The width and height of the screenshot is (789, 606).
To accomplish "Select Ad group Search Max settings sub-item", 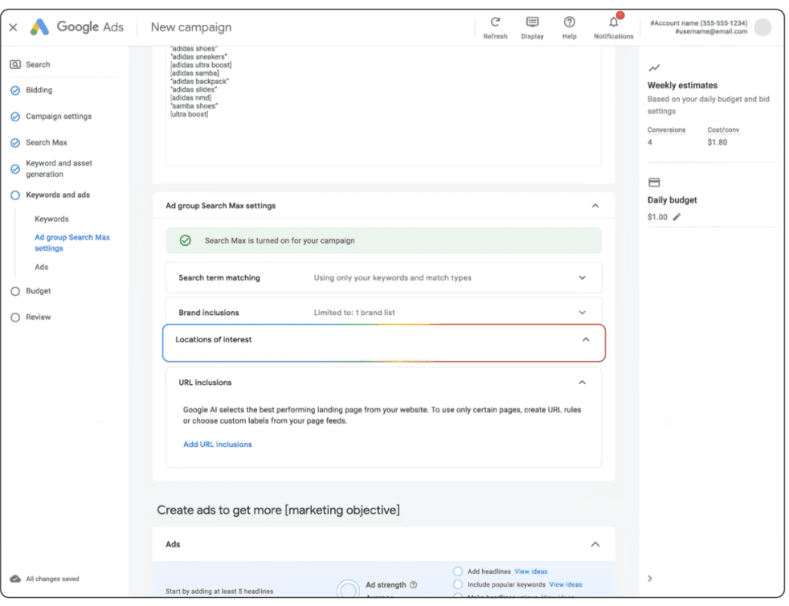I will click(72, 243).
